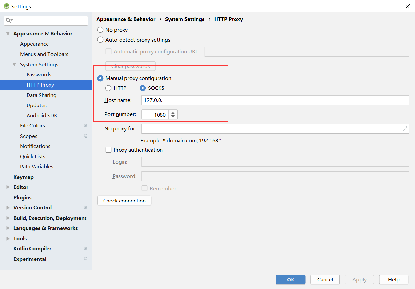
Task: Click the expand icon in No proxy for field
Action: point(405,129)
